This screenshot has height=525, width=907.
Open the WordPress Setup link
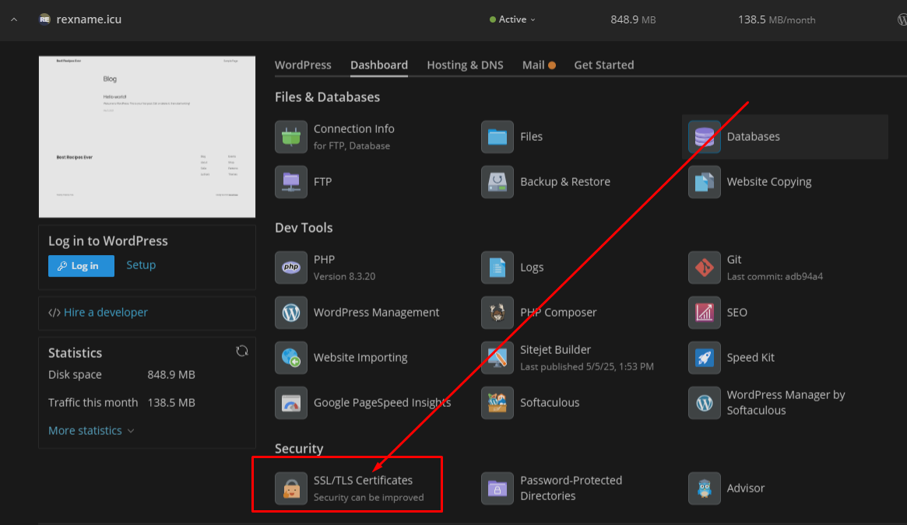(141, 264)
